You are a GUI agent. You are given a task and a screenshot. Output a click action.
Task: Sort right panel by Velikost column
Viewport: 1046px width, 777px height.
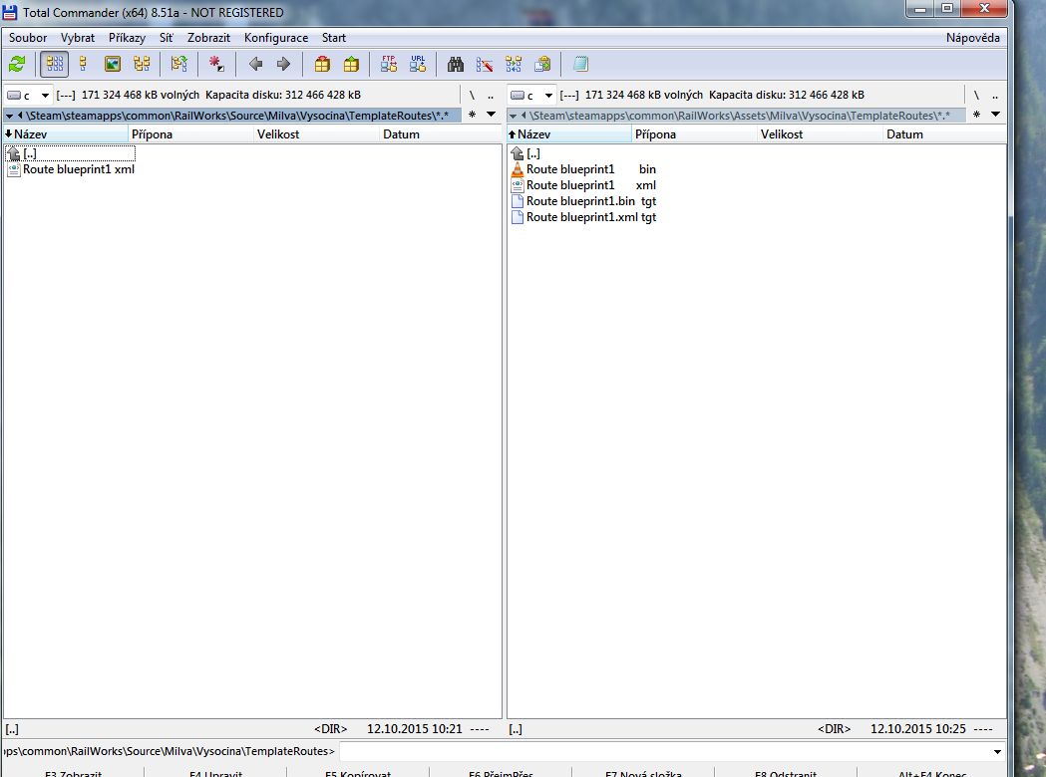pyautogui.click(x=820, y=134)
